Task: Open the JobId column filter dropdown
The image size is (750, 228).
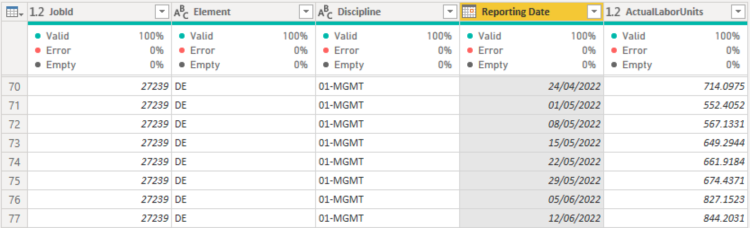Action: click(x=162, y=12)
